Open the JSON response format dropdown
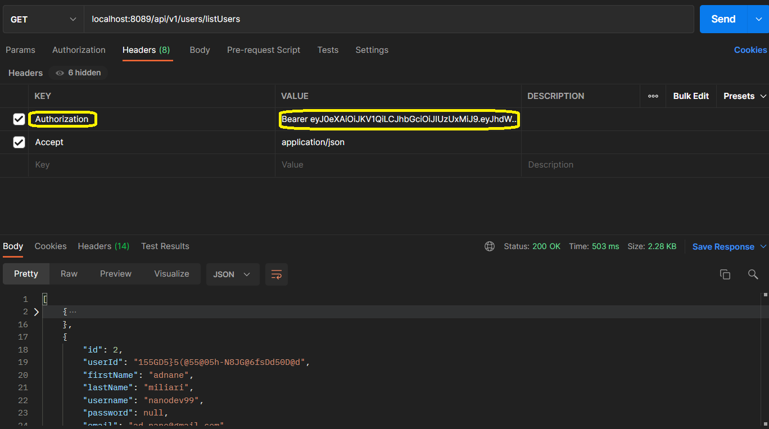The width and height of the screenshot is (769, 429). point(232,274)
